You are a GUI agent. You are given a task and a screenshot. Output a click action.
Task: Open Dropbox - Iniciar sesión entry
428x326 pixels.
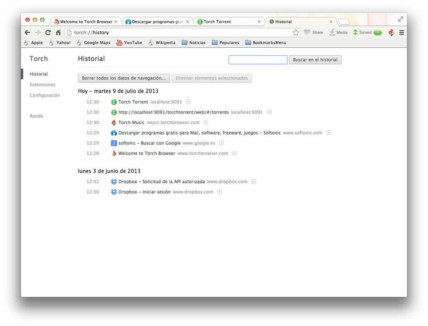click(144, 192)
